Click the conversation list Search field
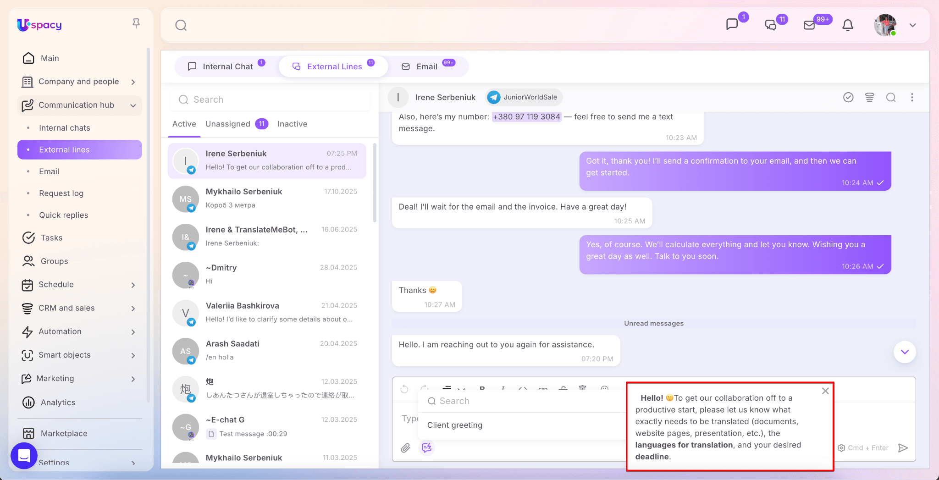The image size is (939, 480). pos(271,99)
